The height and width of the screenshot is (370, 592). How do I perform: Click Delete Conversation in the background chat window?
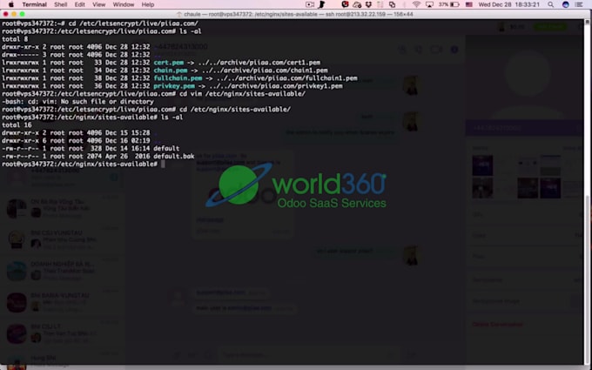pos(497,325)
